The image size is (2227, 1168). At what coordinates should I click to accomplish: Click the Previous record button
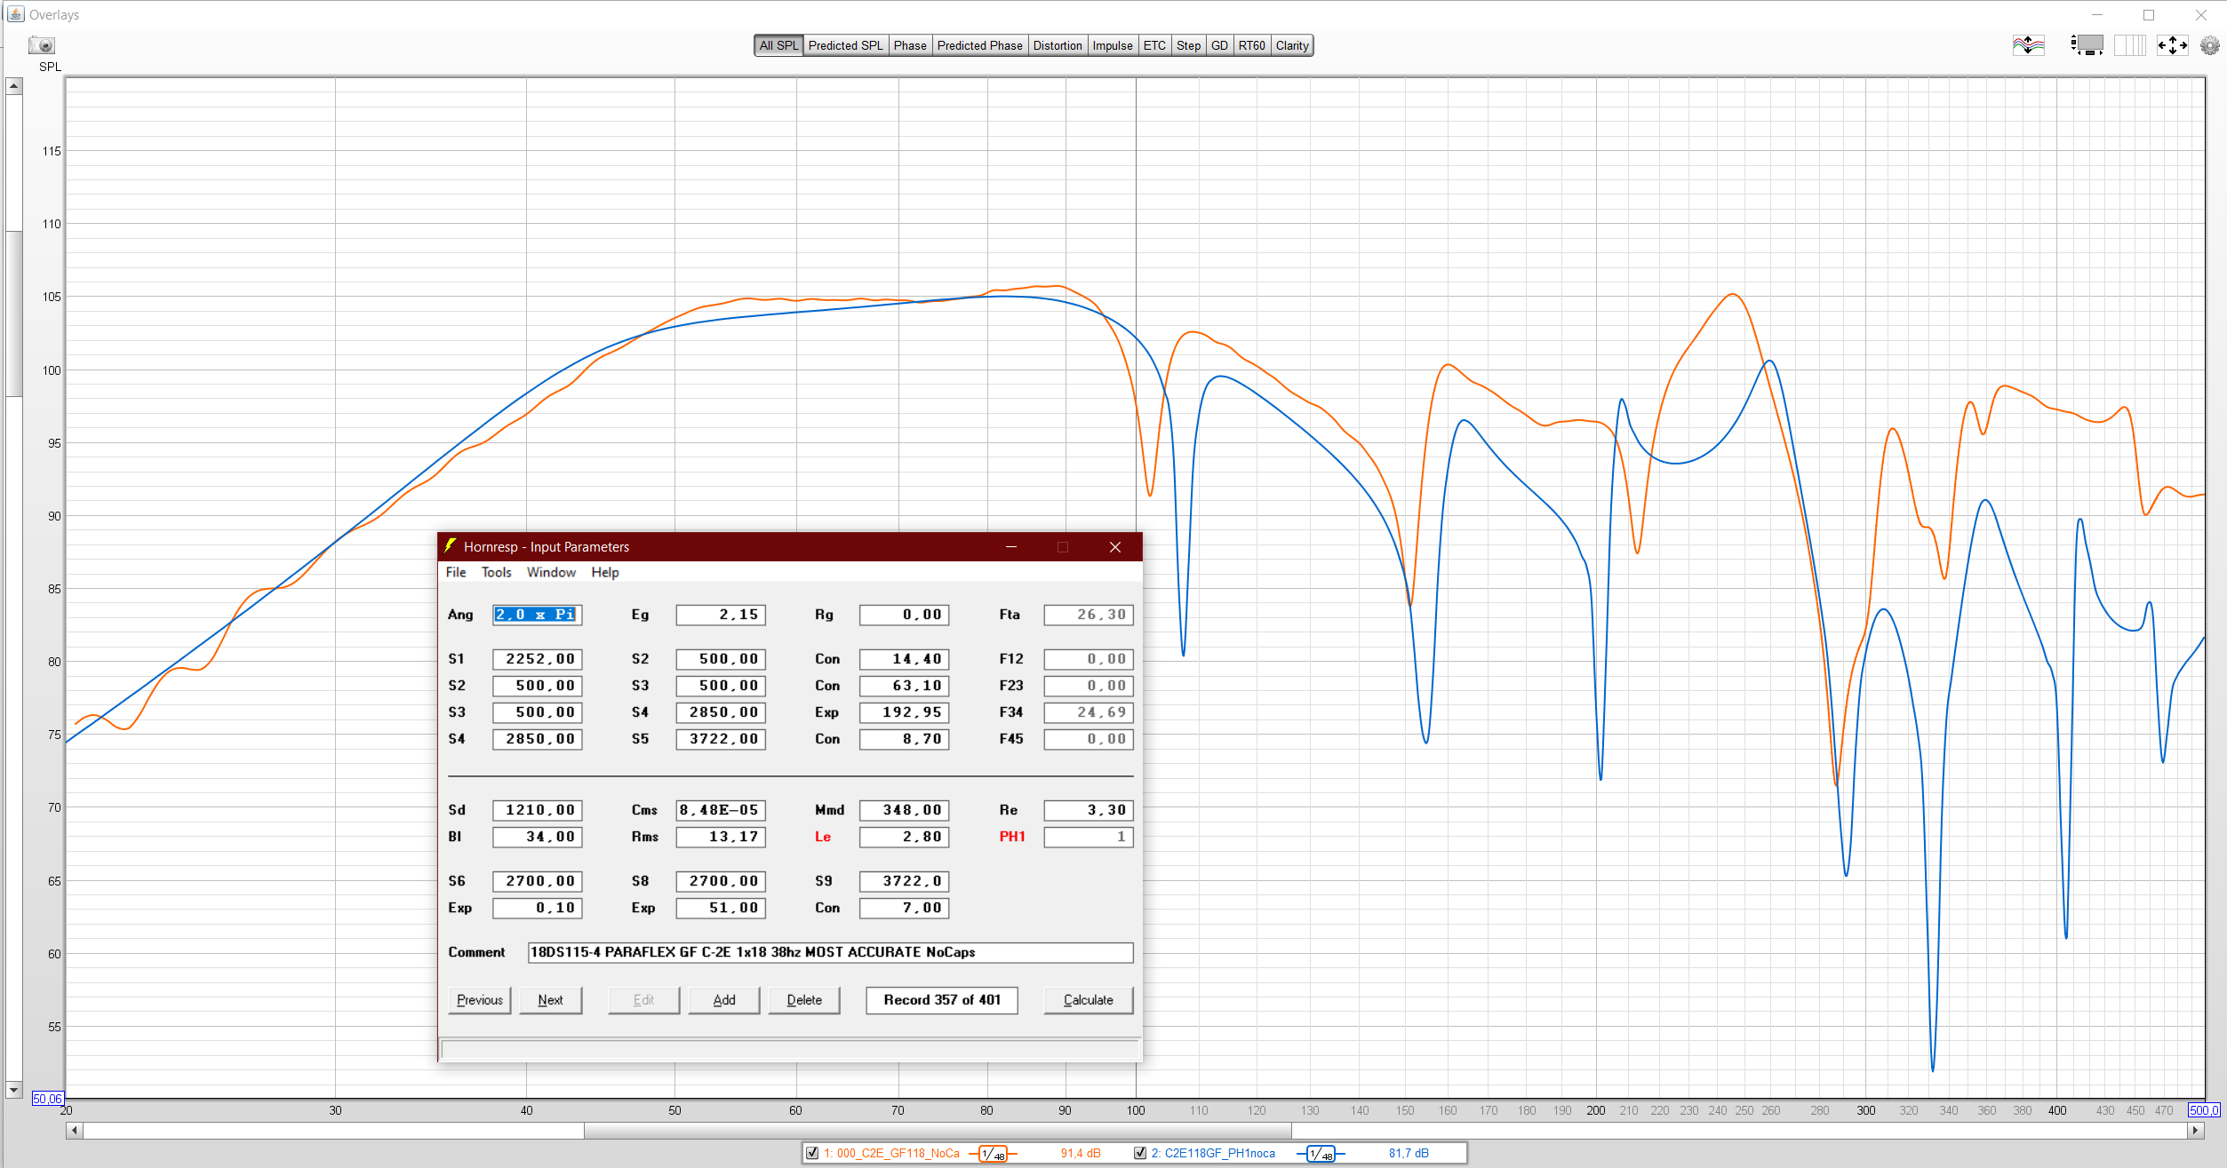(x=480, y=1000)
